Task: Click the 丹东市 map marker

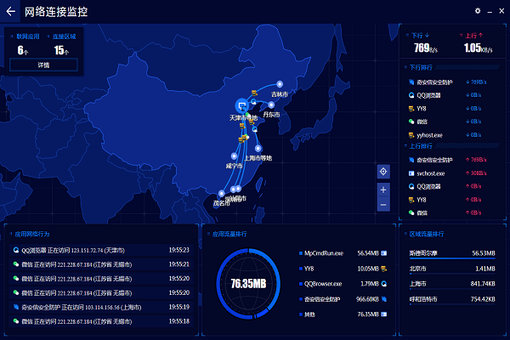Action: click(270, 105)
